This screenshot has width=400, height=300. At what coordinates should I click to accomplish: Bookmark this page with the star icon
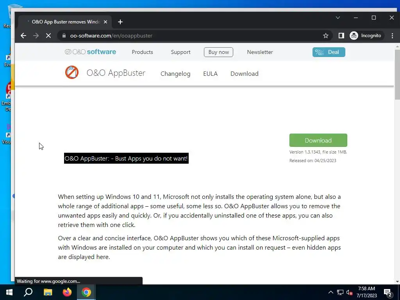coord(325,36)
